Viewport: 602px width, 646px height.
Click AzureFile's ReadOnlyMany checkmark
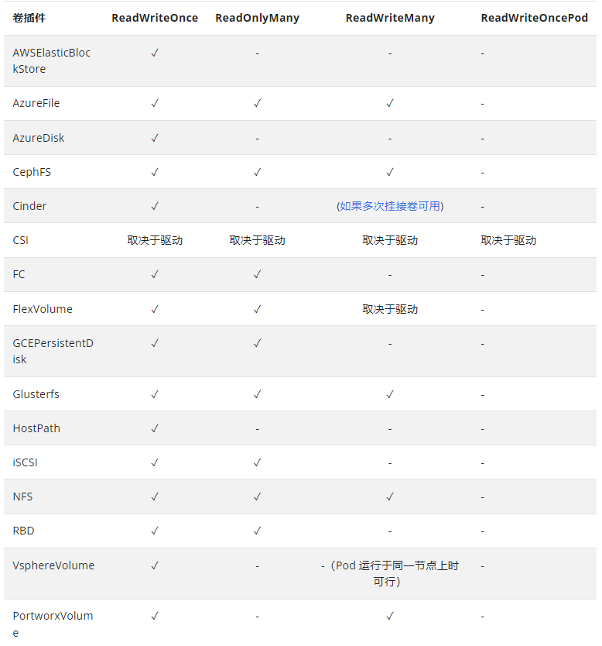(x=257, y=103)
